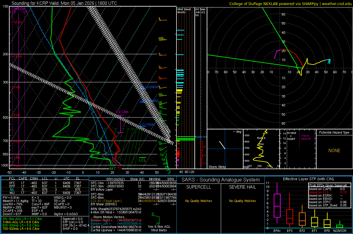Click the 'SEVERE HAIL' column heading
Screen dimensions: 353x234
(x=242, y=187)
